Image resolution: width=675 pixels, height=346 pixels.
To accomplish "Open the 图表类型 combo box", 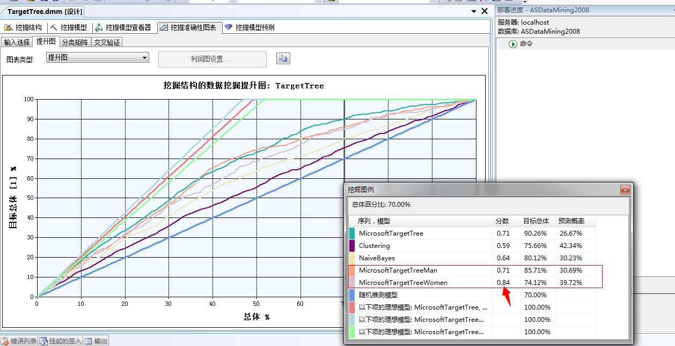I will click(x=97, y=57).
